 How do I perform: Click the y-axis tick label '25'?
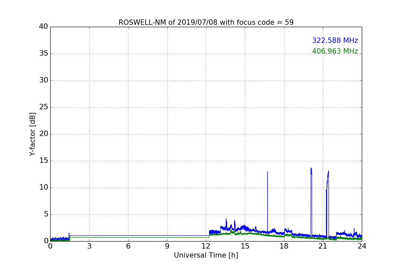click(44, 107)
